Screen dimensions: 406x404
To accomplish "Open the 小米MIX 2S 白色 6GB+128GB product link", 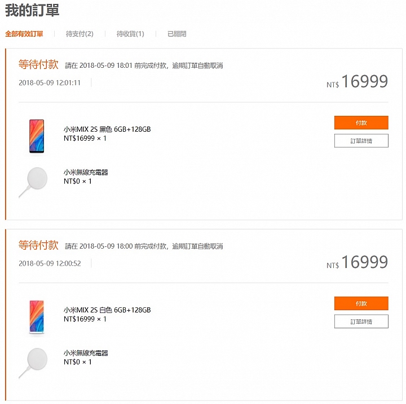I will click(x=107, y=310).
